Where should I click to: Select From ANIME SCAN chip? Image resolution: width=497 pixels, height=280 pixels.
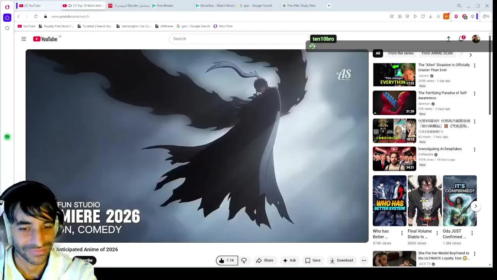[x=437, y=53]
